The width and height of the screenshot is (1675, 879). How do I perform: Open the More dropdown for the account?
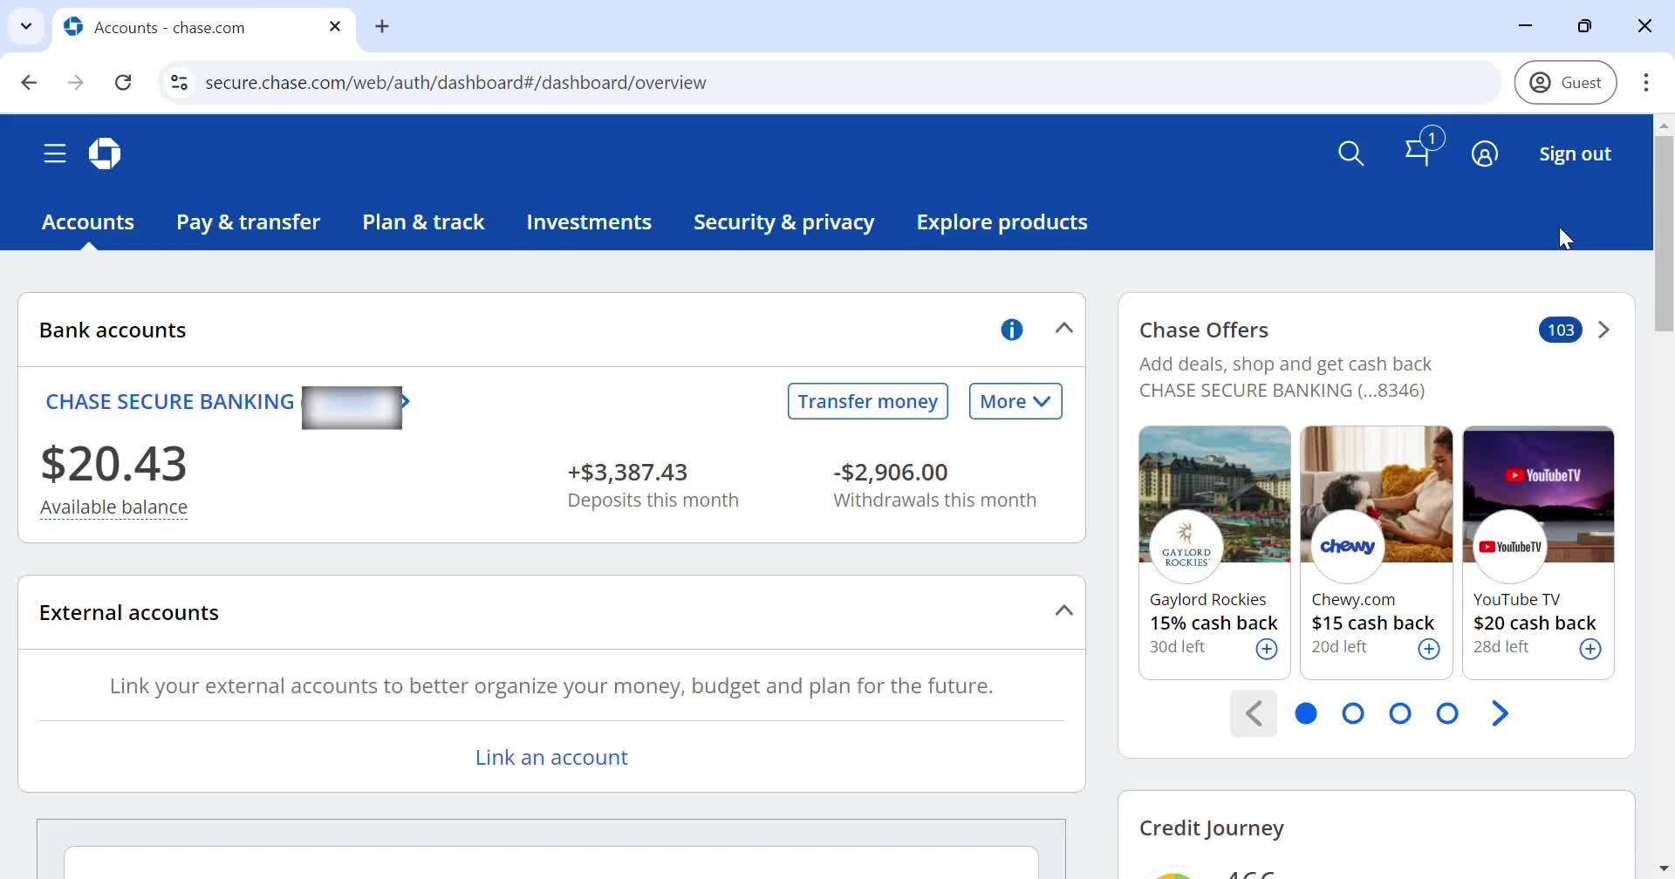click(1015, 401)
